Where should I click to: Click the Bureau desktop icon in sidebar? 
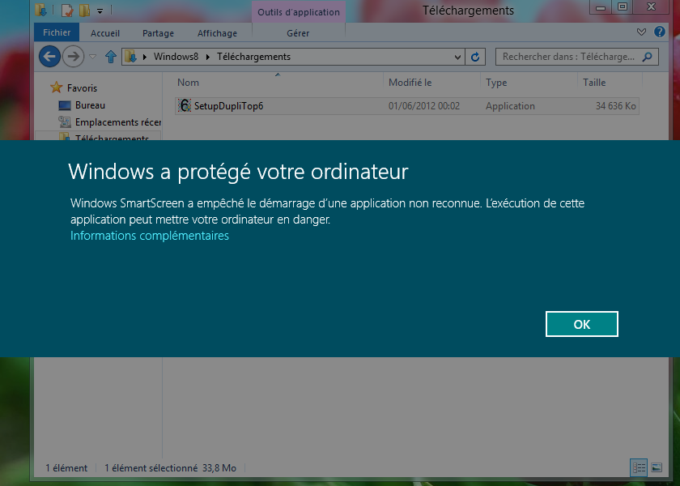pos(65,105)
